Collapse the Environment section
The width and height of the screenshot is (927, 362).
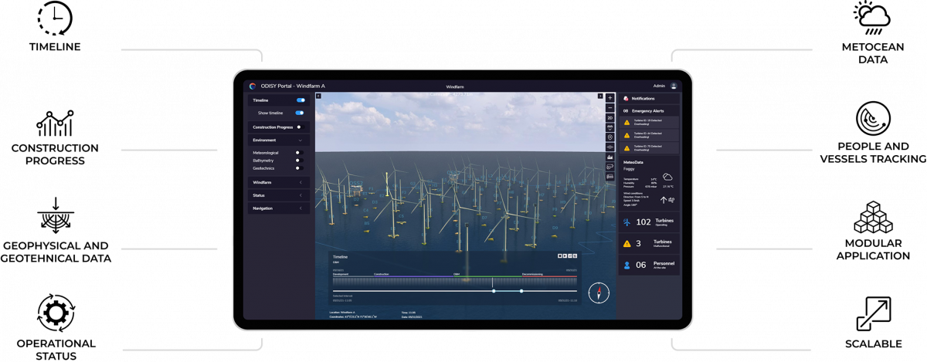[300, 140]
